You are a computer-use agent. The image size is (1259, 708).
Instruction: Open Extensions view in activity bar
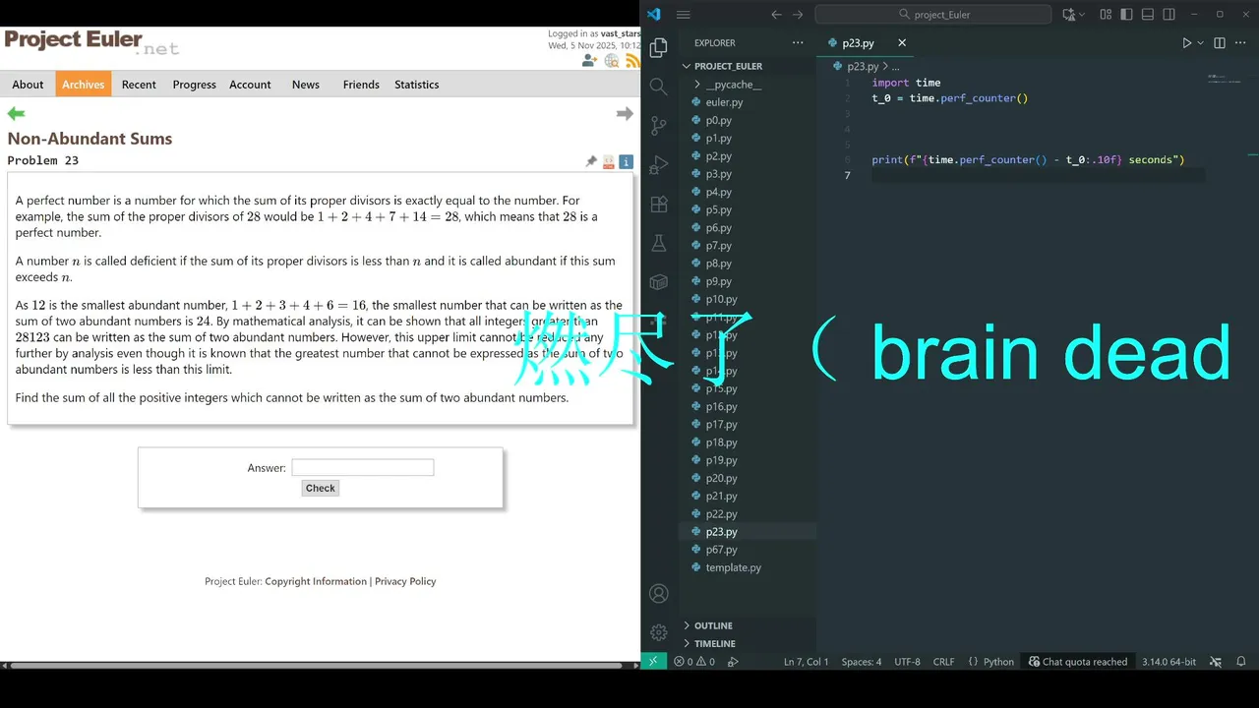pyautogui.click(x=659, y=205)
